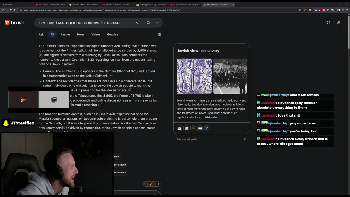Toggle the browser sidebar panel icon
Viewport: 350px width, 197px height.
(x=339, y=10)
